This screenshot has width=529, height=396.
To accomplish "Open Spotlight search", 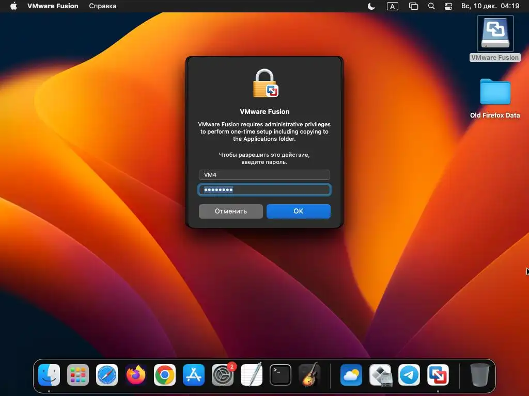I will pos(431,6).
